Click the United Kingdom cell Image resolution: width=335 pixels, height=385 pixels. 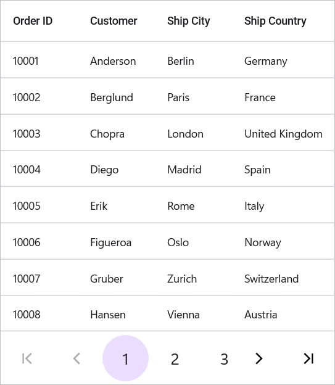coord(283,135)
